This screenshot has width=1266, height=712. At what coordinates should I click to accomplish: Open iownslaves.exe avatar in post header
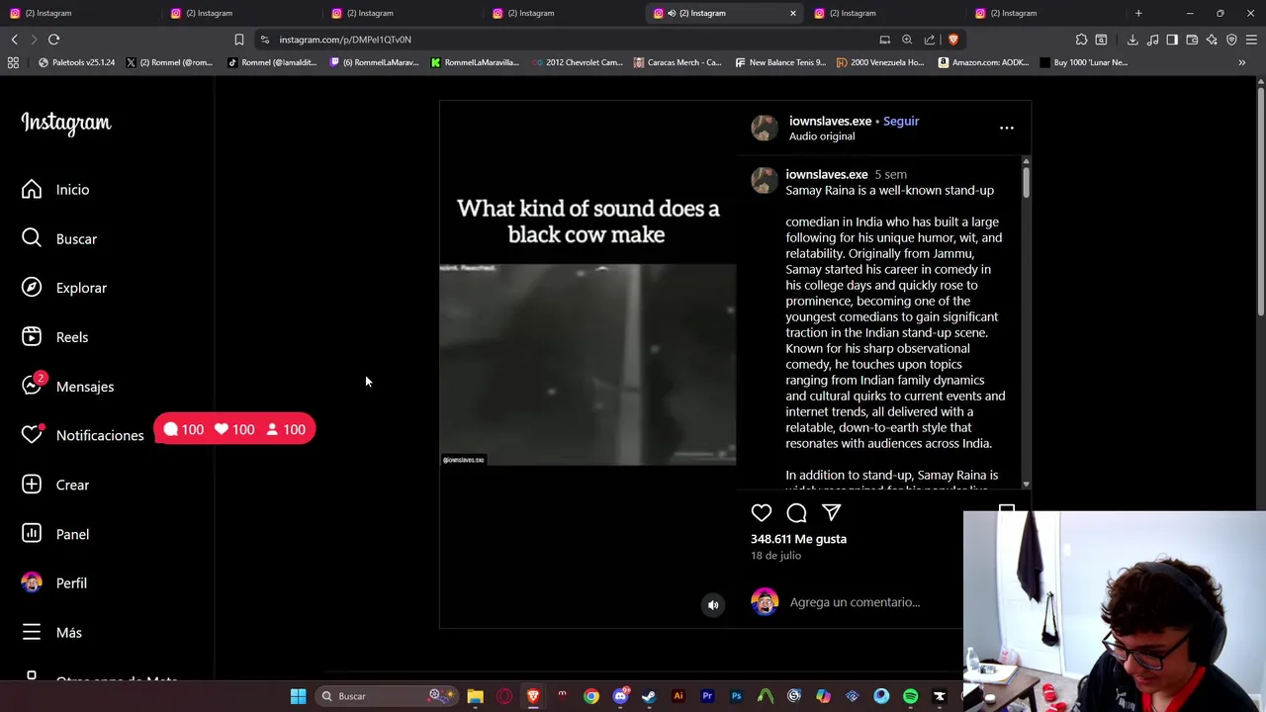click(764, 128)
